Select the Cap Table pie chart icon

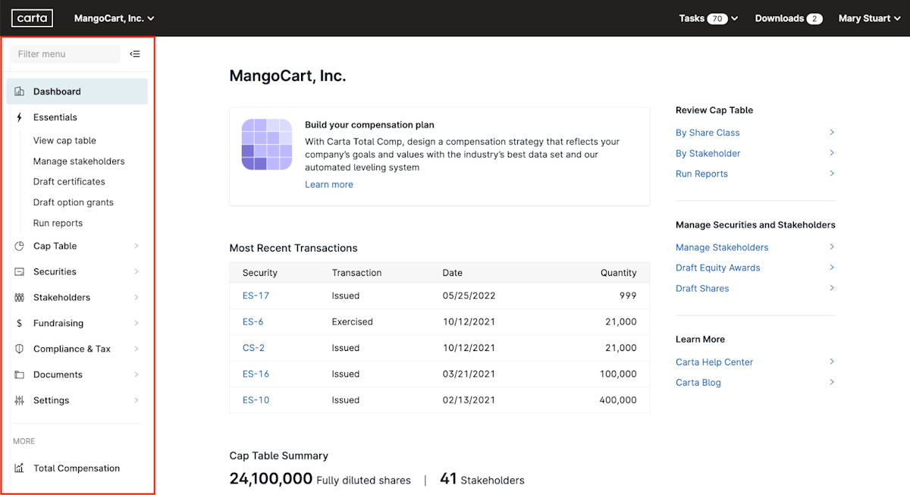pyautogui.click(x=18, y=246)
